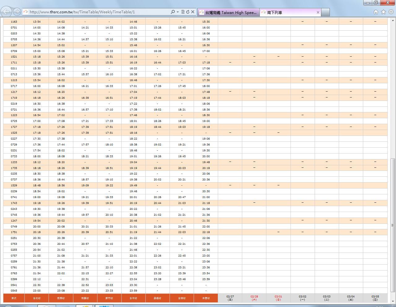Switch to the Taiwan High Speed Rail tab

pos(228,12)
